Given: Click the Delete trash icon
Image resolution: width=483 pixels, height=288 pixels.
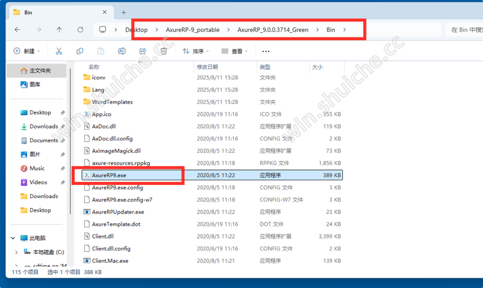Looking at the screenshot, I should (164, 51).
